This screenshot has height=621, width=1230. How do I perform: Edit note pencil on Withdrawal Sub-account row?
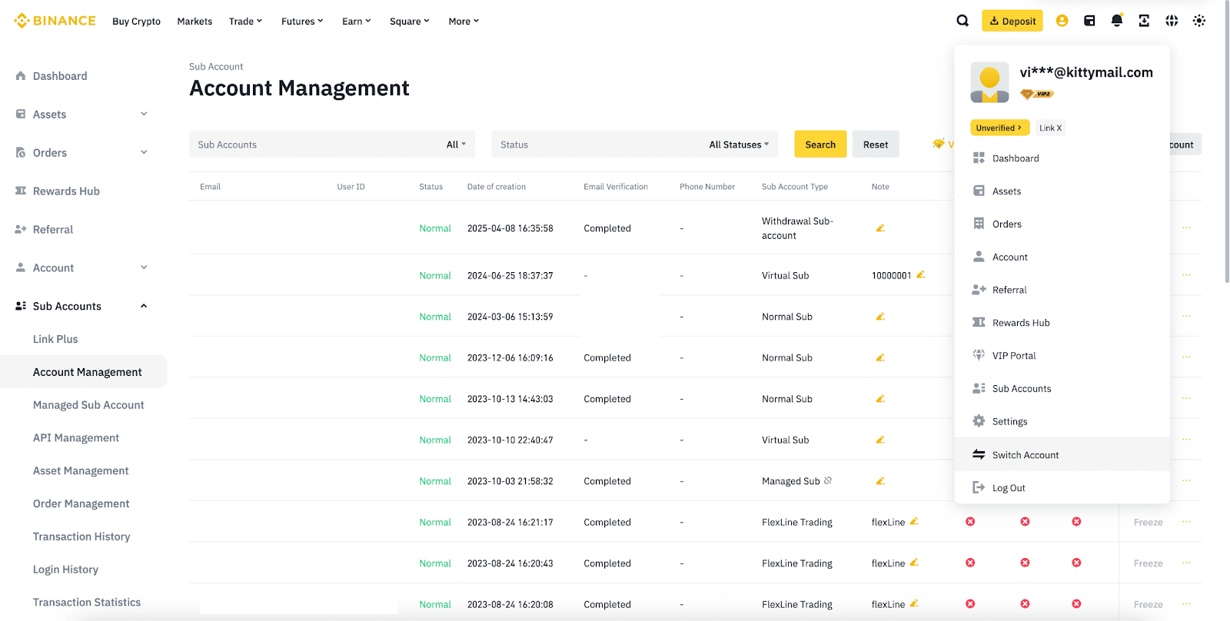880,228
